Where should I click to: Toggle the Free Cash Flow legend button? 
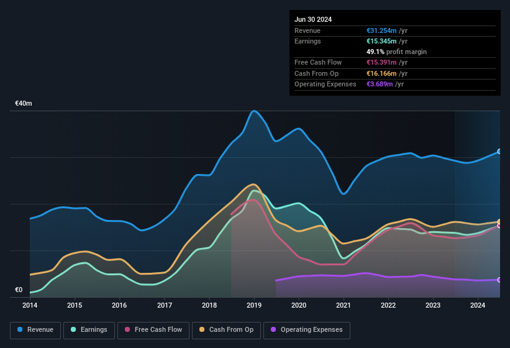[153, 330]
